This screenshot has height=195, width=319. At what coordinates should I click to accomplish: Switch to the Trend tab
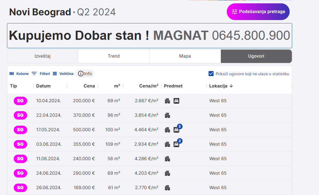point(114,56)
